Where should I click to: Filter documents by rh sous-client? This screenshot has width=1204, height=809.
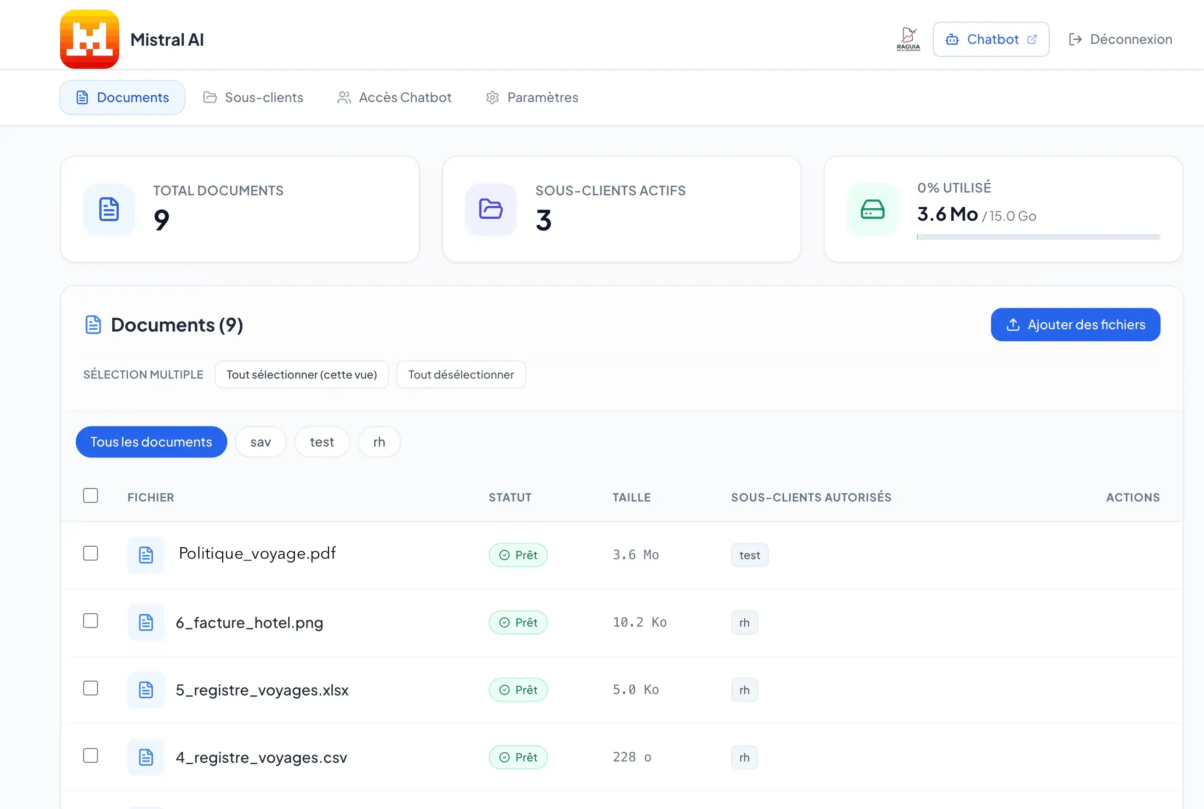(379, 442)
